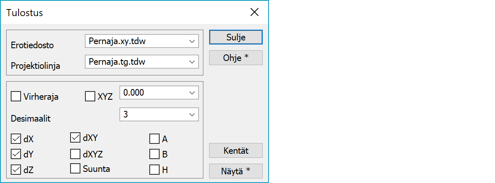This screenshot has height=183, width=495.
Task: Toggle the dZ checkbox off
Action: 16,169
